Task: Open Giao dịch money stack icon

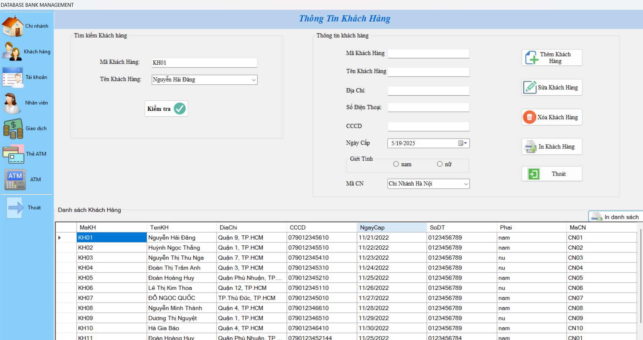Action: (13, 129)
